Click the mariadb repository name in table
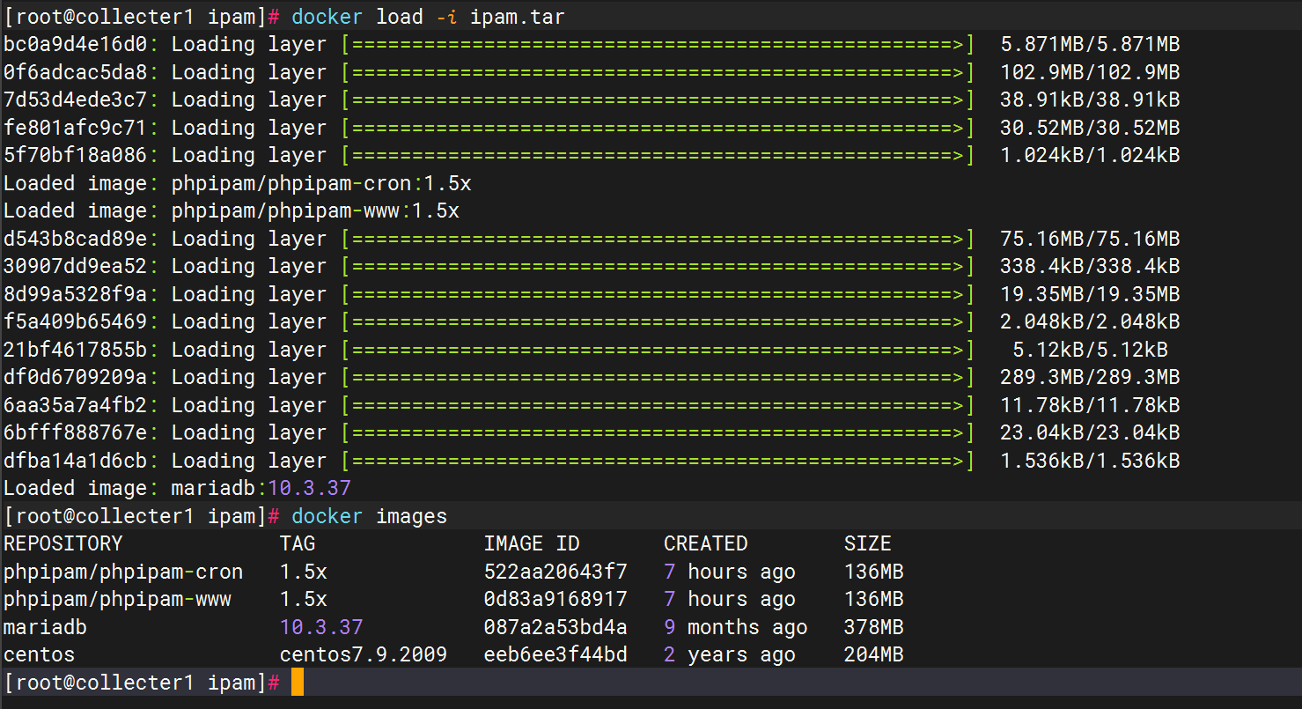 pyautogui.click(x=46, y=627)
